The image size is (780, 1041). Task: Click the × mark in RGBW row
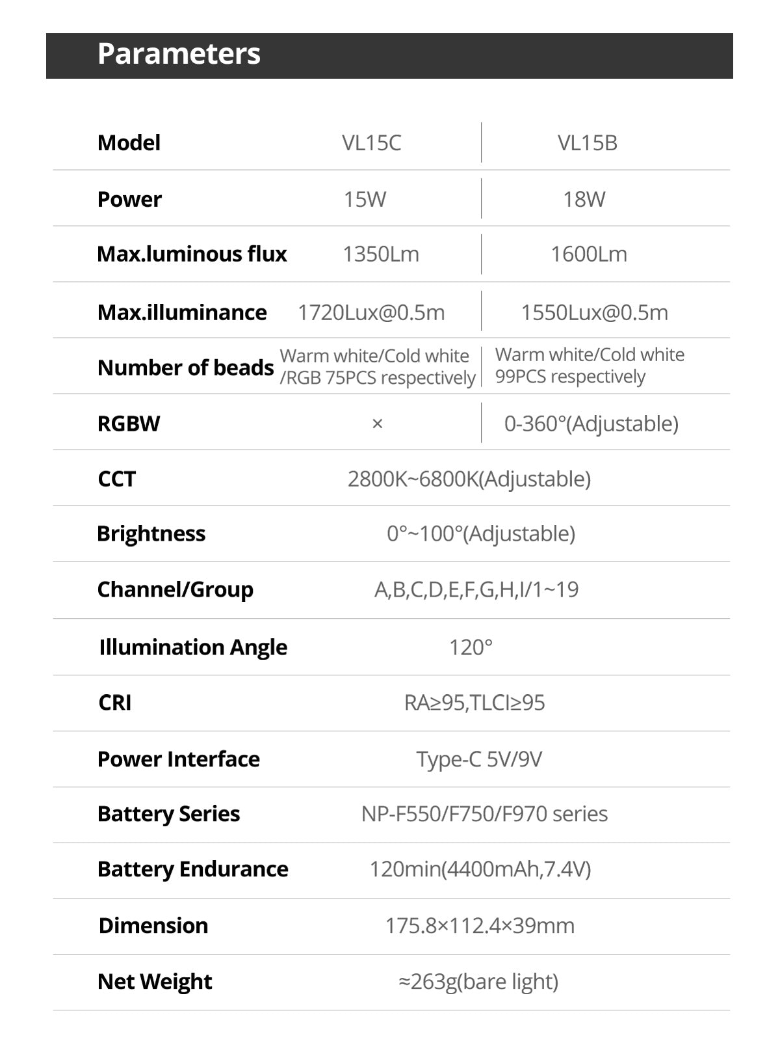[377, 424]
